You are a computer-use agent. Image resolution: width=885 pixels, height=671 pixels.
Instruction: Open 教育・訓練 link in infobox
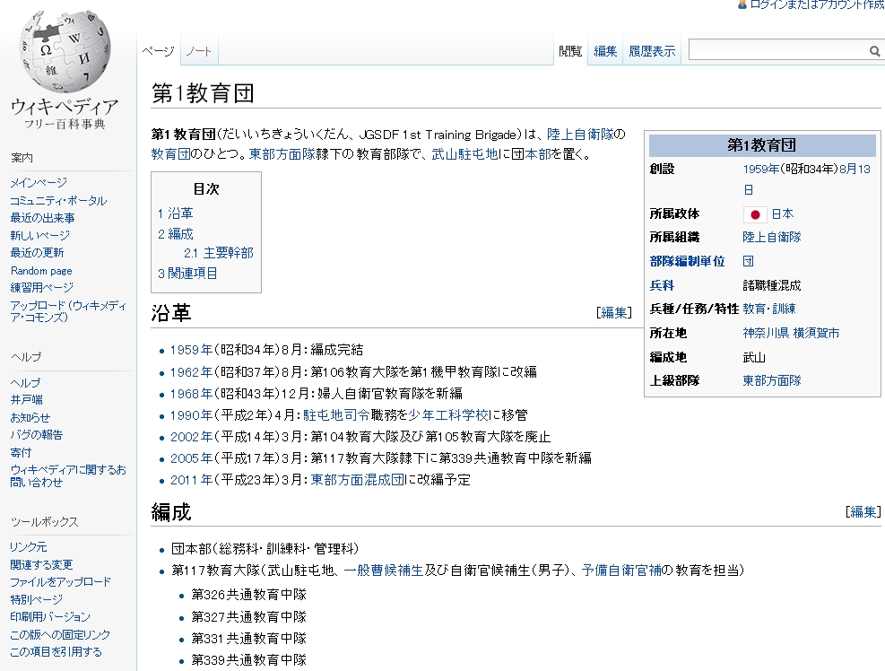[768, 309]
